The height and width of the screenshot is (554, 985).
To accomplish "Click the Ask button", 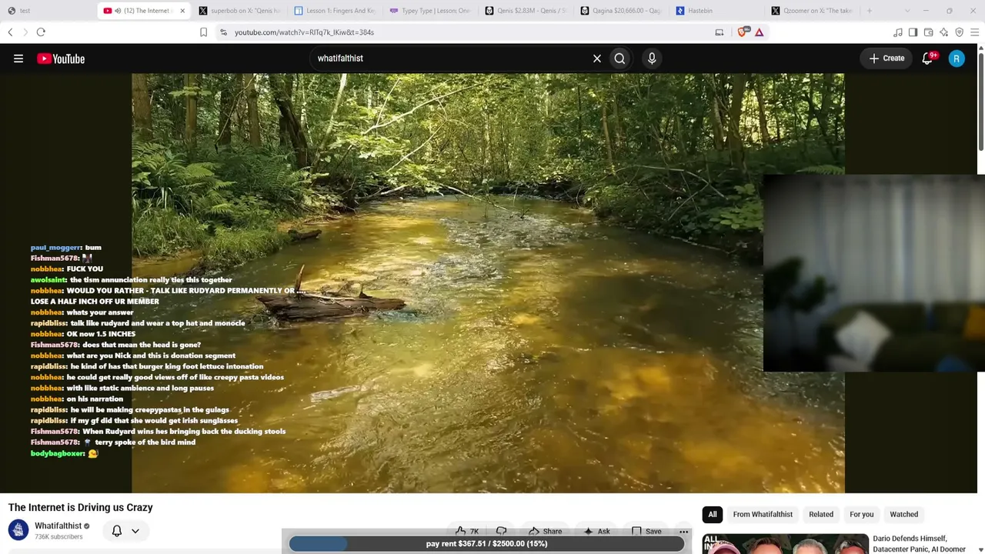I will point(596,531).
